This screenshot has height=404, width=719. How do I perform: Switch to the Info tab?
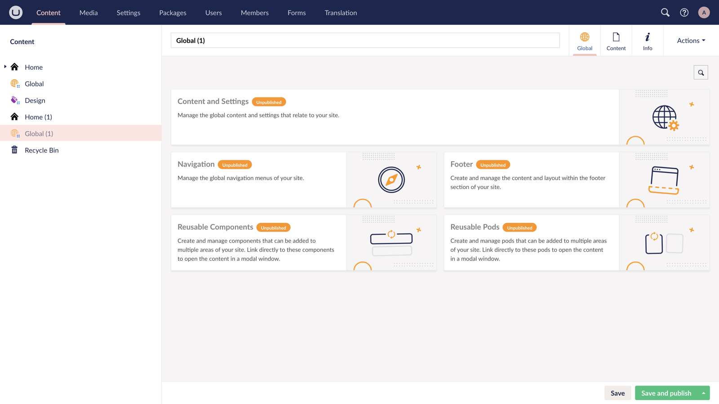tap(647, 40)
